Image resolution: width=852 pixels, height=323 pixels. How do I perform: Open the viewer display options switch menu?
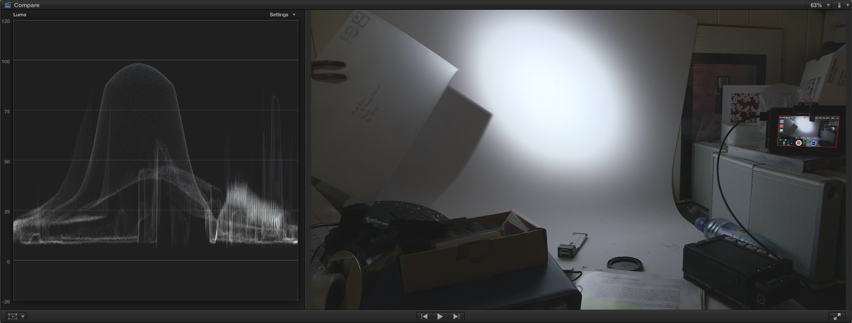point(842,5)
